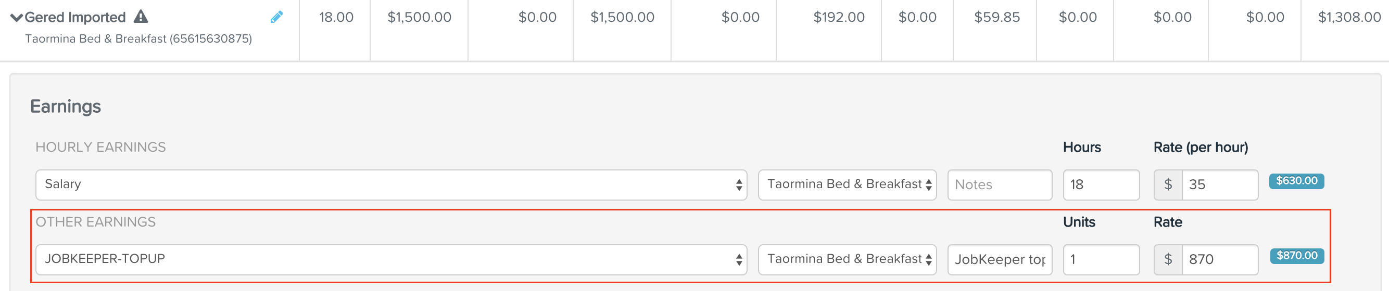
Task: Click the $870.00 total badge
Action: pos(1297,256)
